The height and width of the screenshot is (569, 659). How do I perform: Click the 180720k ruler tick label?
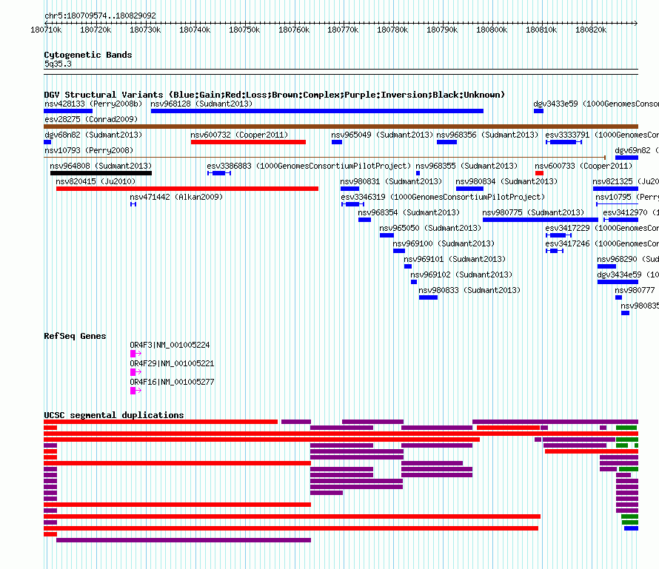[96, 30]
